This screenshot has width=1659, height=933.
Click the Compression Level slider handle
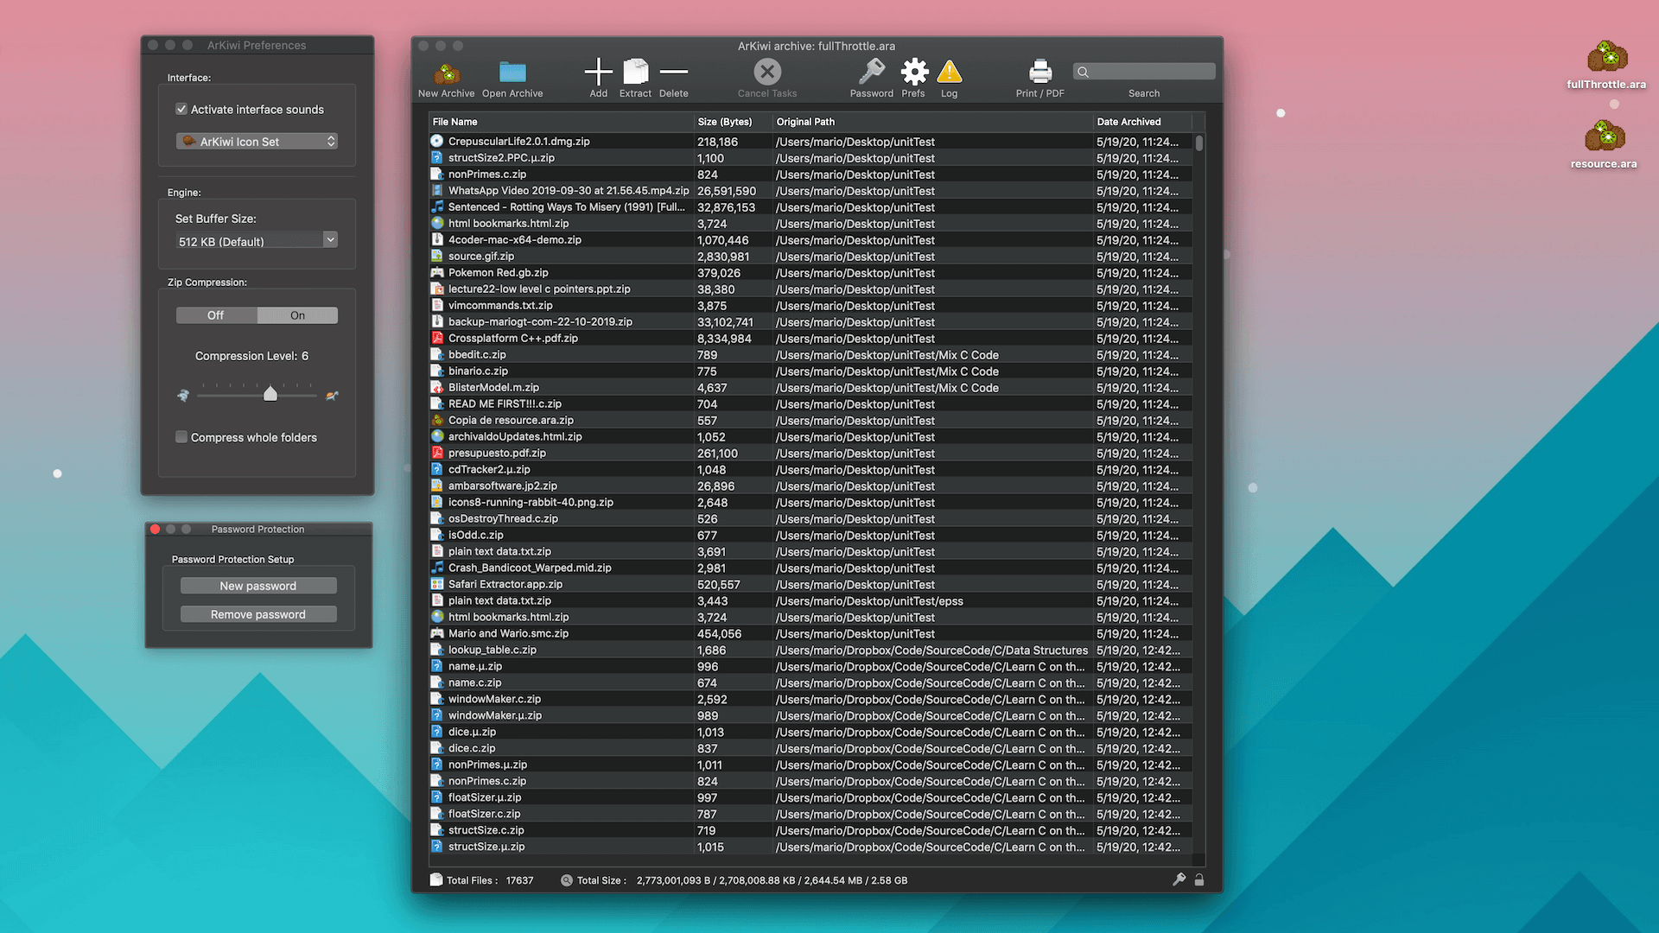[270, 394]
